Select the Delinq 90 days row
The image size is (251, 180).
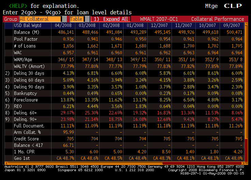click(x=29, y=86)
